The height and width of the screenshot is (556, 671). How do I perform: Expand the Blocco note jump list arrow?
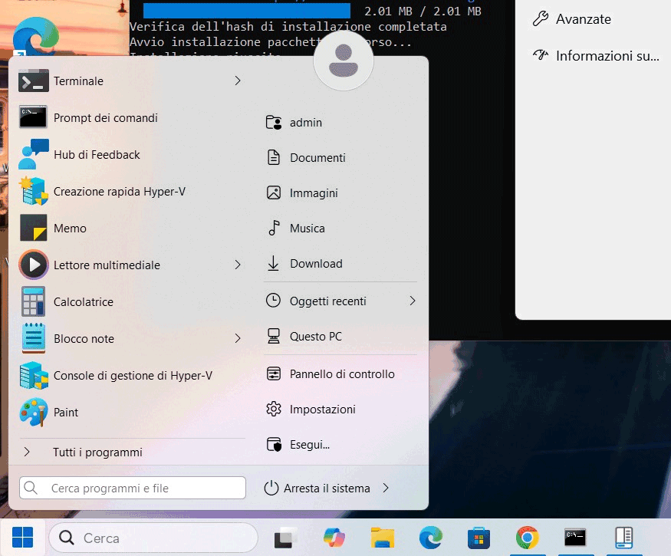[238, 338]
